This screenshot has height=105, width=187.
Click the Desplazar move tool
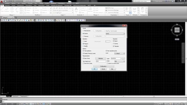click(28, 8)
